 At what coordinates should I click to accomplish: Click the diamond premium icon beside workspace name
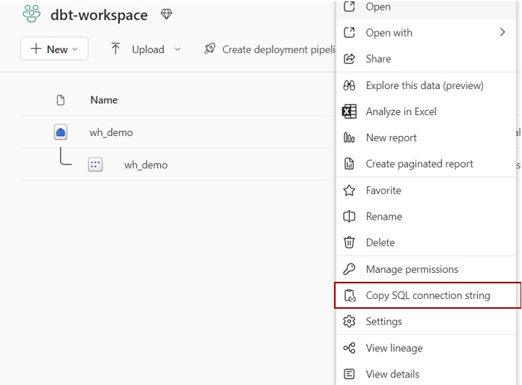click(x=166, y=14)
